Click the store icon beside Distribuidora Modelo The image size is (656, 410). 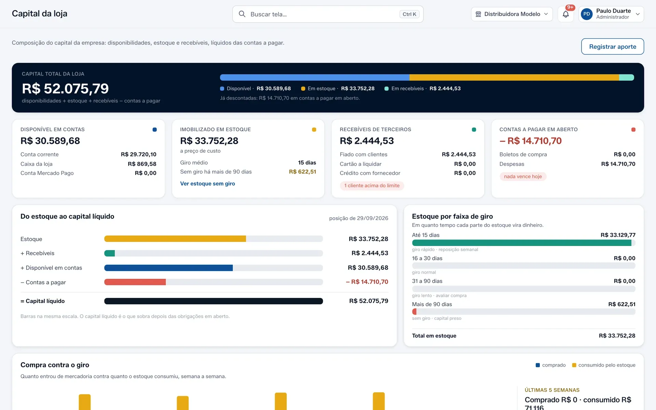coord(478,14)
